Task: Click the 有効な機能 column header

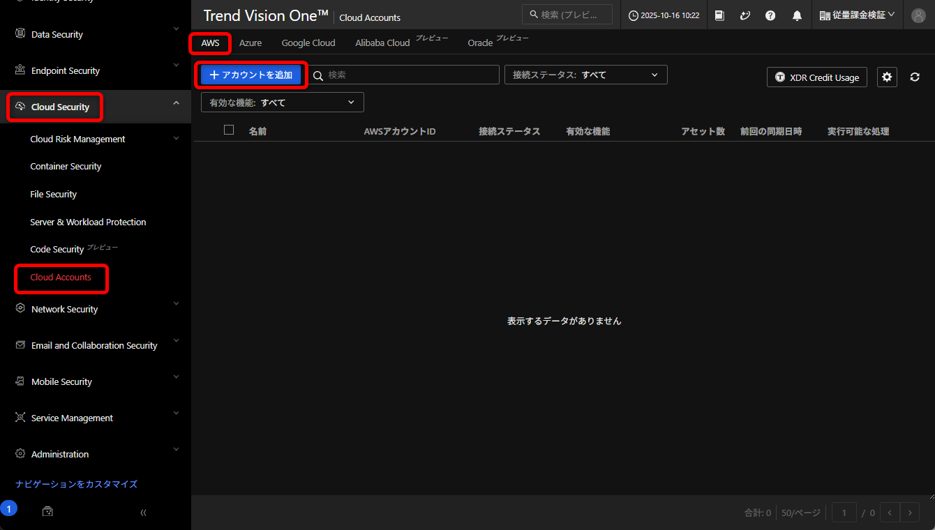Action: [x=588, y=131]
